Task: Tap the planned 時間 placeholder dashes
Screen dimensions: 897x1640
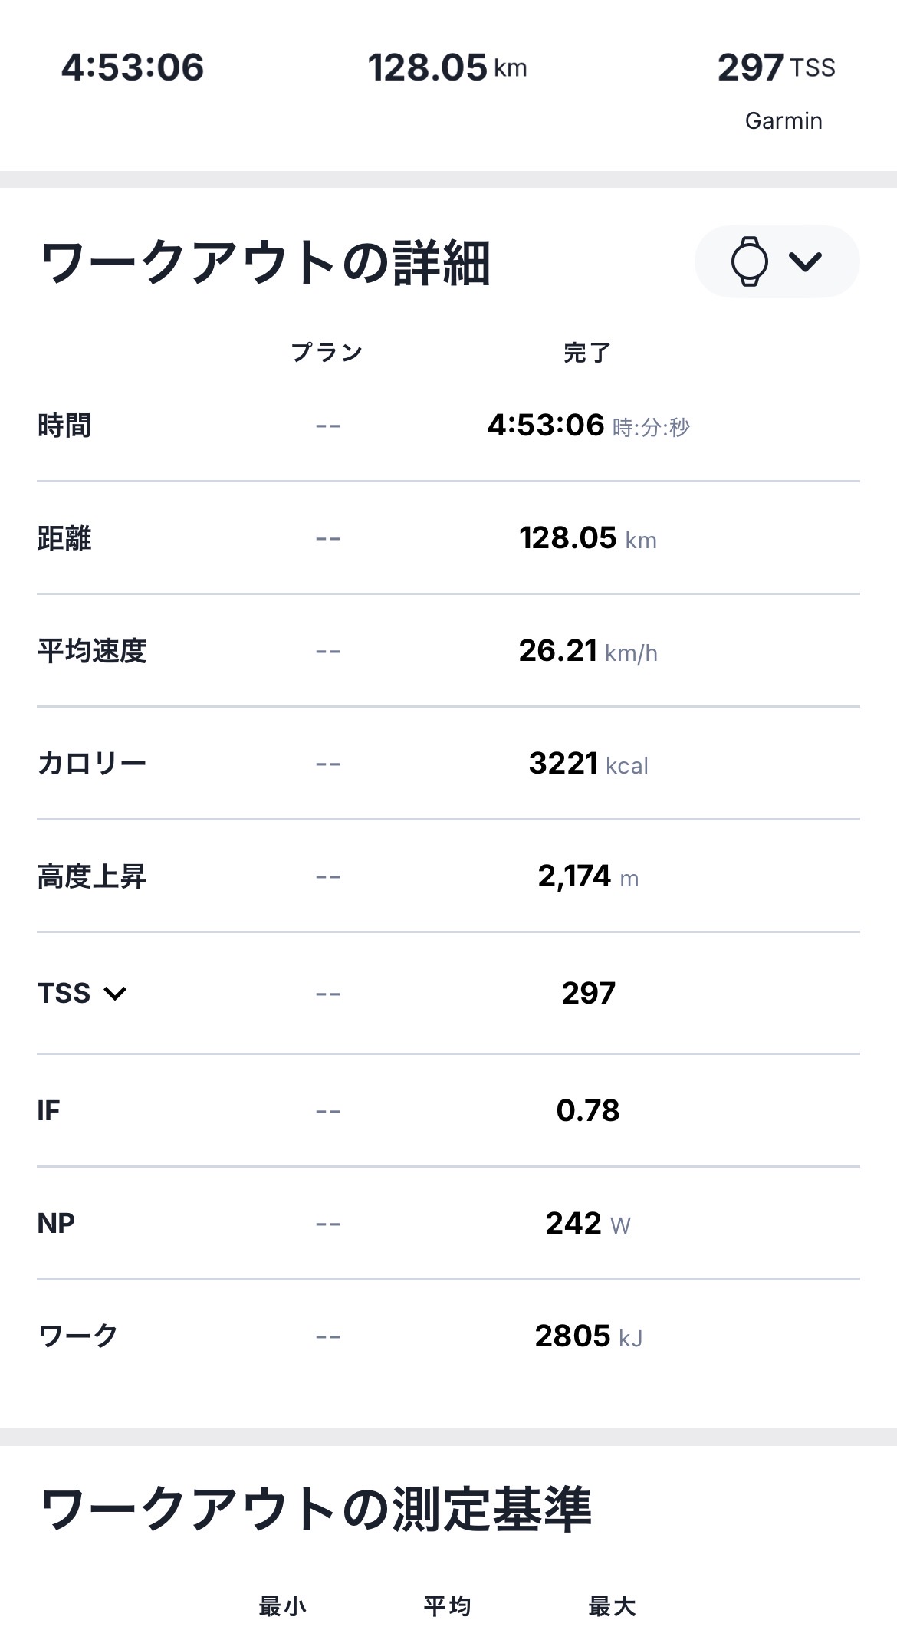Action: point(327,426)
